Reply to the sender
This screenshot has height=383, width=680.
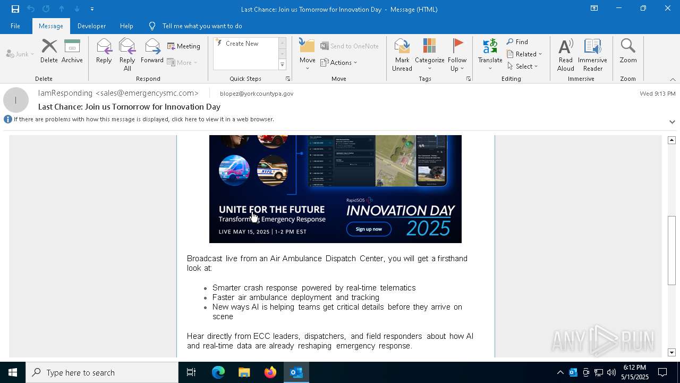[104, 51]
